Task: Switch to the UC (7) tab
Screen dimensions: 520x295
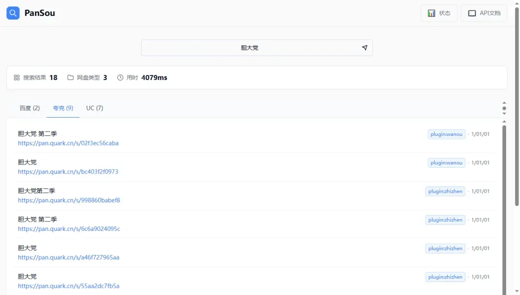Action: [x=94, y=108]
